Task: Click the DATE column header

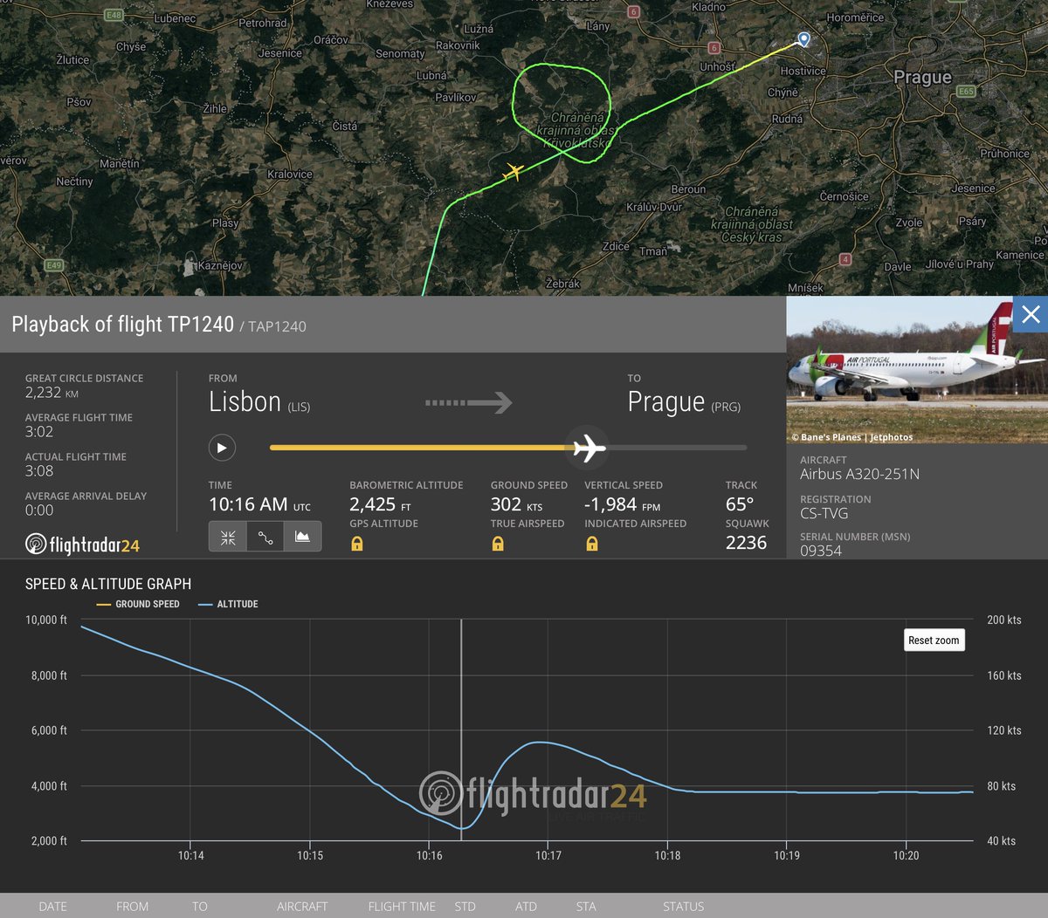Action: click(52, 907)
